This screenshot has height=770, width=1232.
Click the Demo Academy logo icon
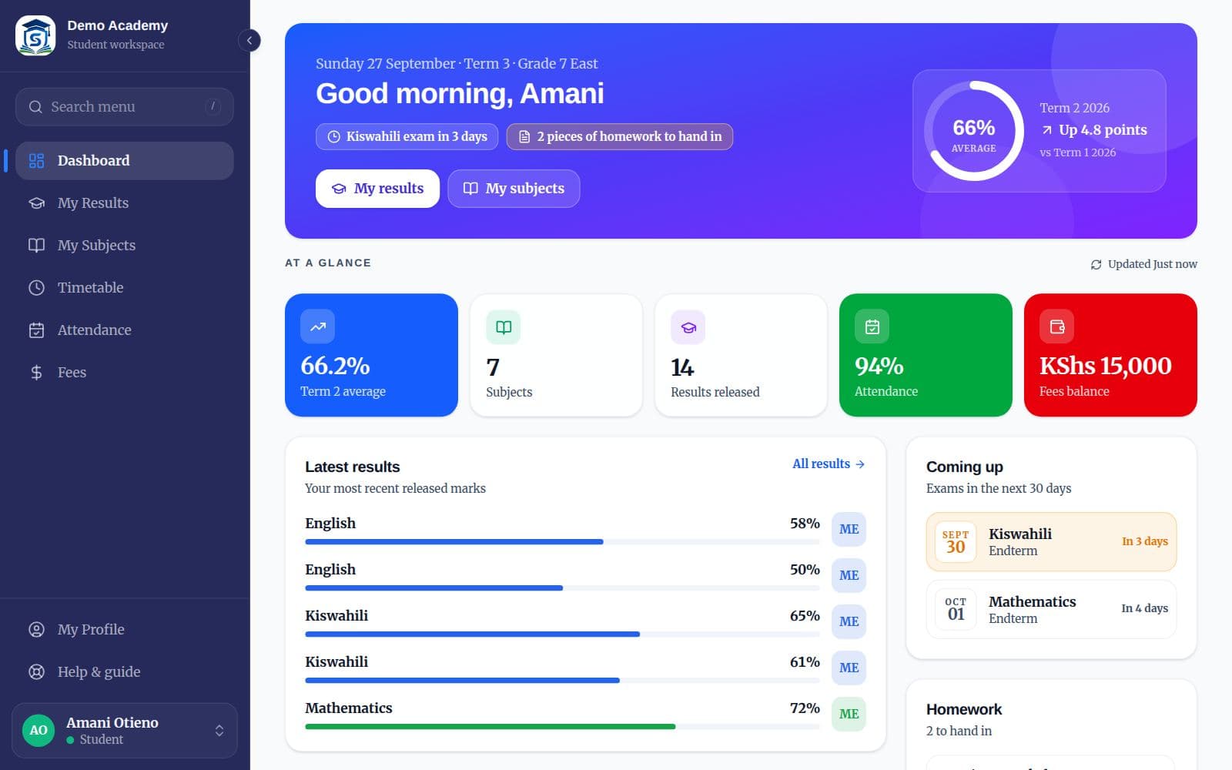(x=35, y=35)
